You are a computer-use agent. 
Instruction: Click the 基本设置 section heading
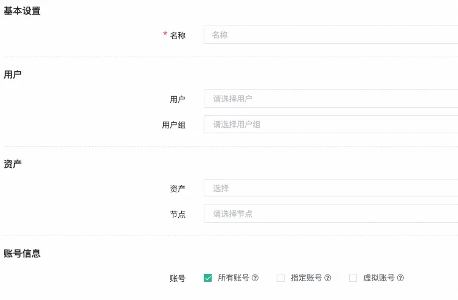tap(23, 11)
